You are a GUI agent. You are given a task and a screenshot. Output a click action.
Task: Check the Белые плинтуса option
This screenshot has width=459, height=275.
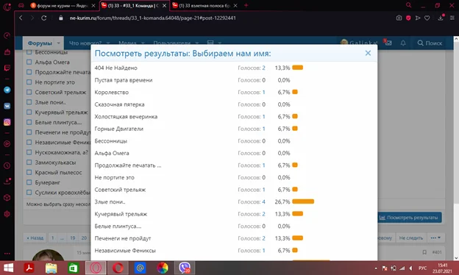tap(29, 122)
